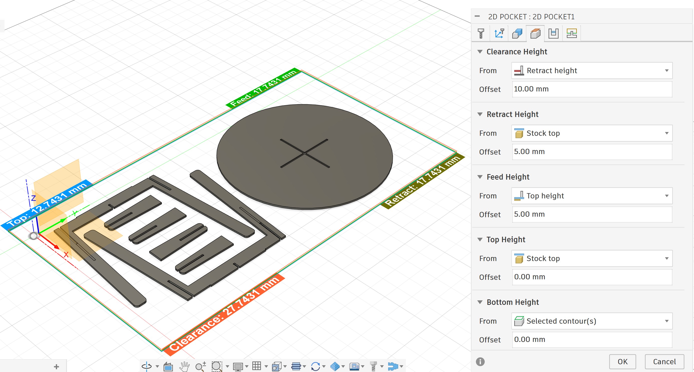The width and height of the screenshot is (694, 372).
Task: Open Bottom Height From dropdown
Action: tap(592, 321)
